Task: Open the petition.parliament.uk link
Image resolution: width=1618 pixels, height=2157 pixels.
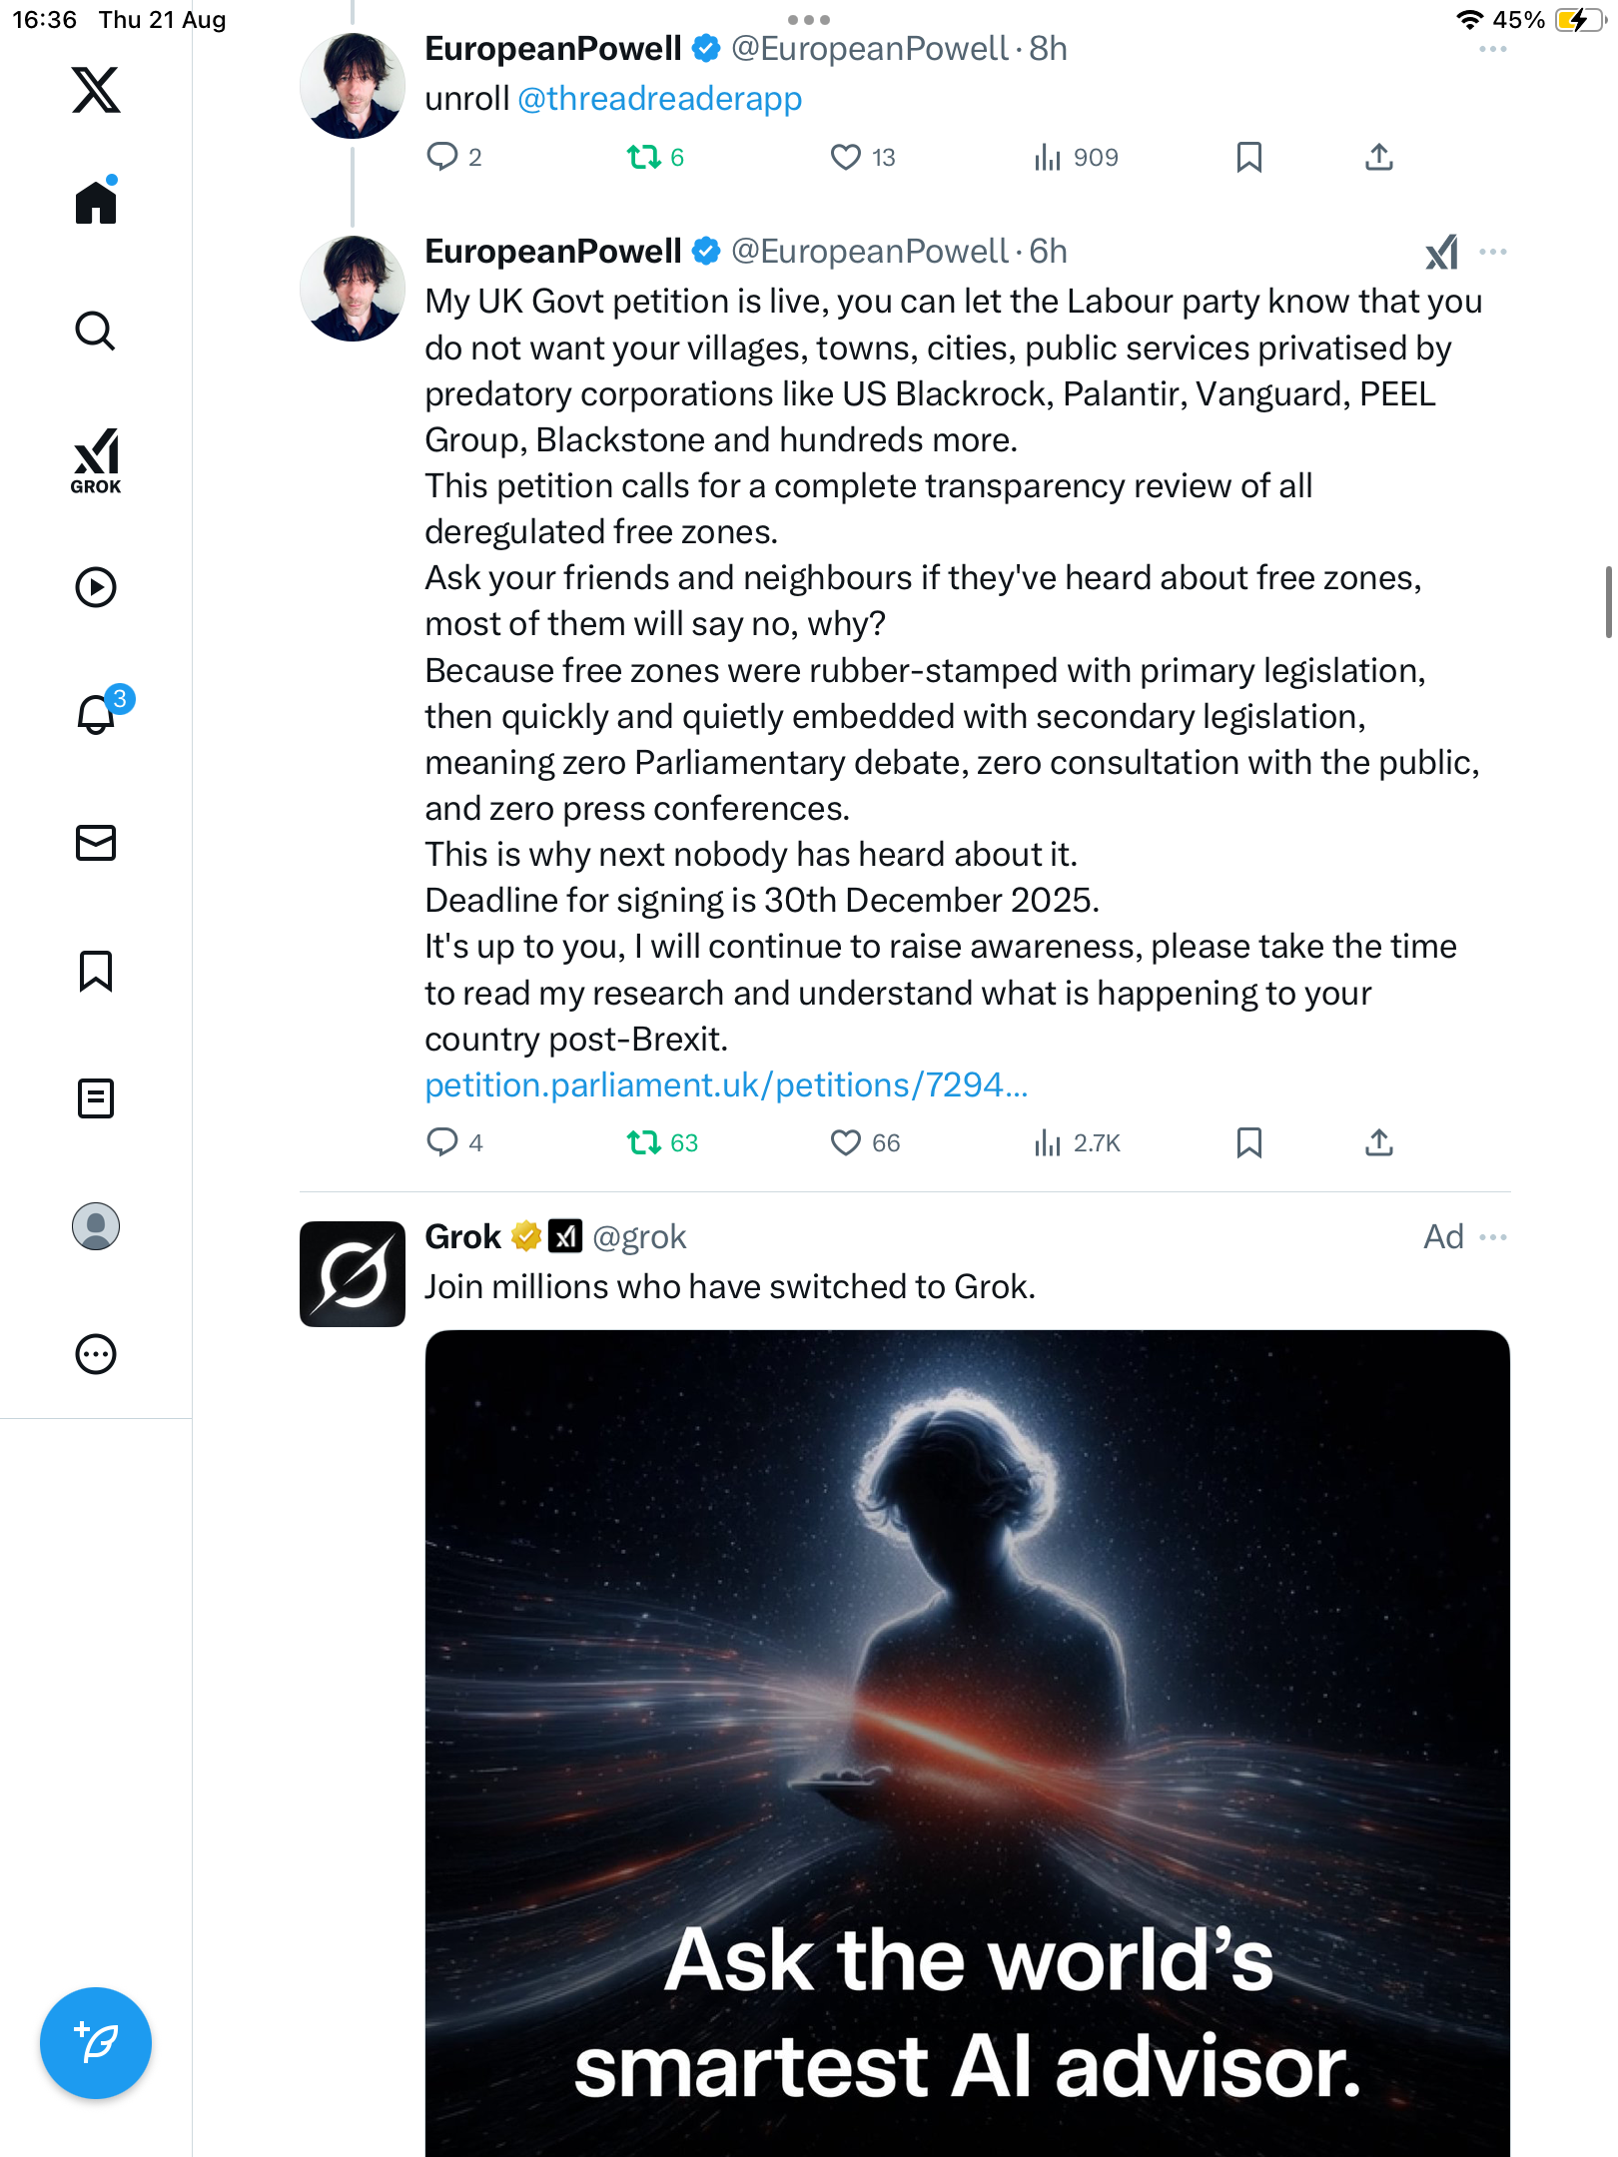Action: [726, 1085]
